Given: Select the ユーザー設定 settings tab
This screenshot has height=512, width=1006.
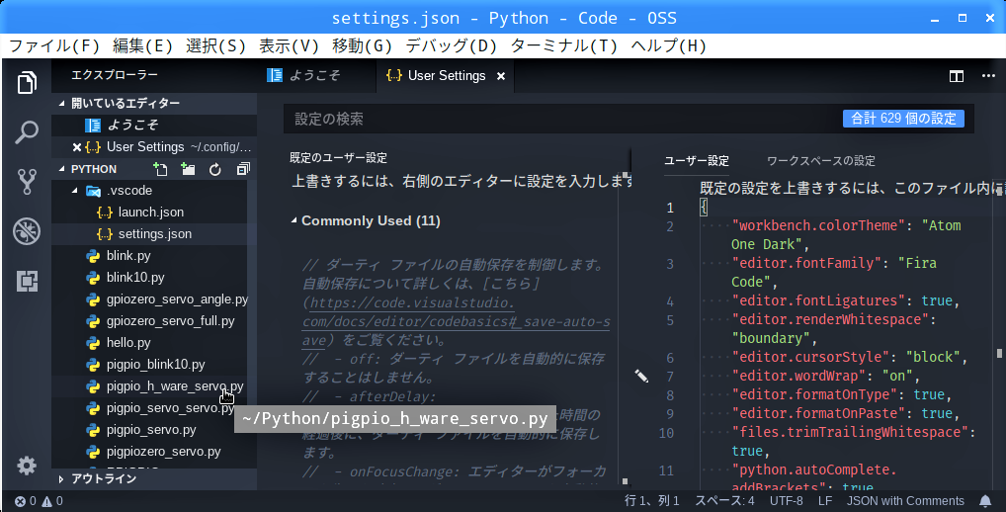Looking at the screenshot, I should point(696,160).
